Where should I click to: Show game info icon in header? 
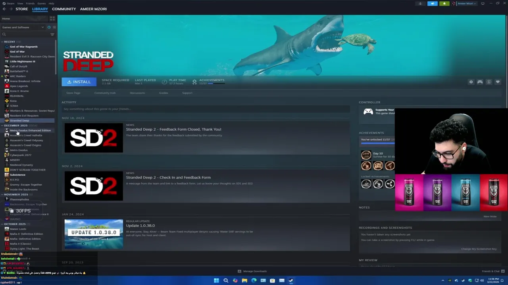[489, 82]
